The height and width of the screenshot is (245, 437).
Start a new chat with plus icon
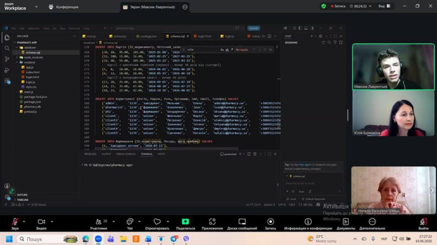click(311, 36)
